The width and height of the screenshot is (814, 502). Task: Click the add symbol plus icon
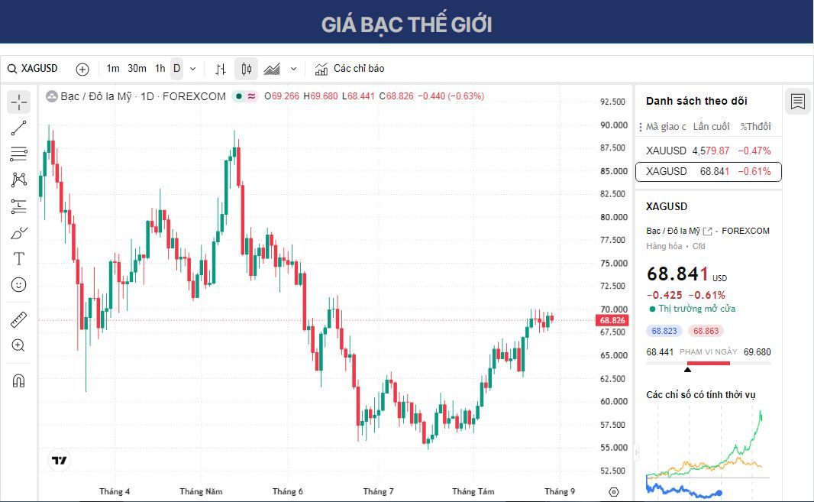pos(82,69)
